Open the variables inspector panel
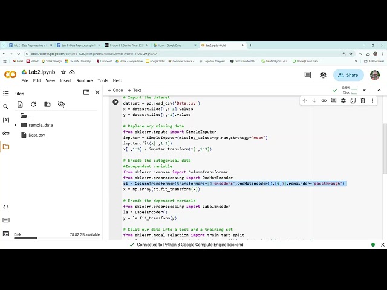 coord(6,120)
